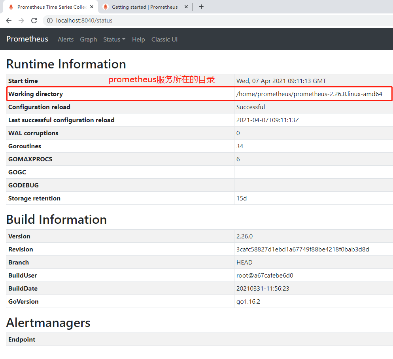
Task: Switch to the Getting started | Prometheus tab
Action: 145,7
